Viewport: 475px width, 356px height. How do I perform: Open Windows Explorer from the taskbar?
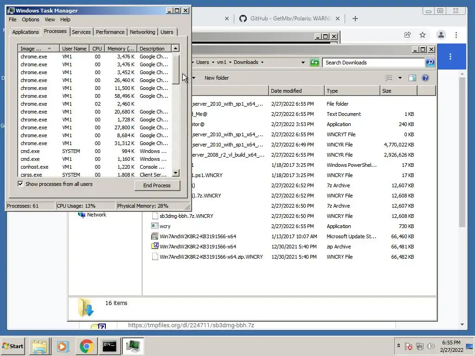tap(40, 346)
